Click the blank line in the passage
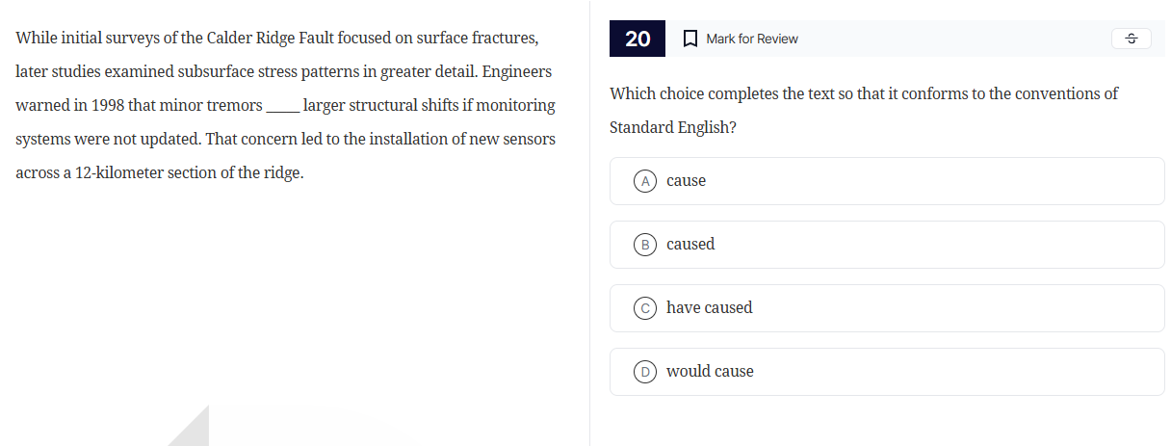The height and width of the screenshot is (446, 1171). (x=283, y=106)
